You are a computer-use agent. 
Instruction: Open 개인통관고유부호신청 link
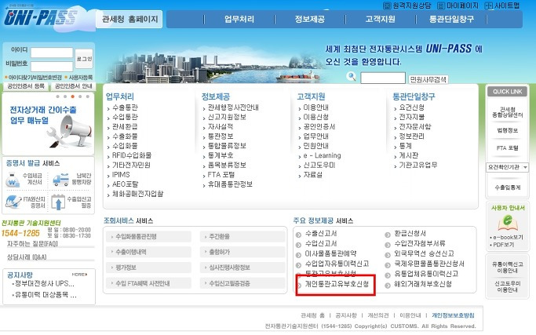pyautogui.click(x=337, y=284)
